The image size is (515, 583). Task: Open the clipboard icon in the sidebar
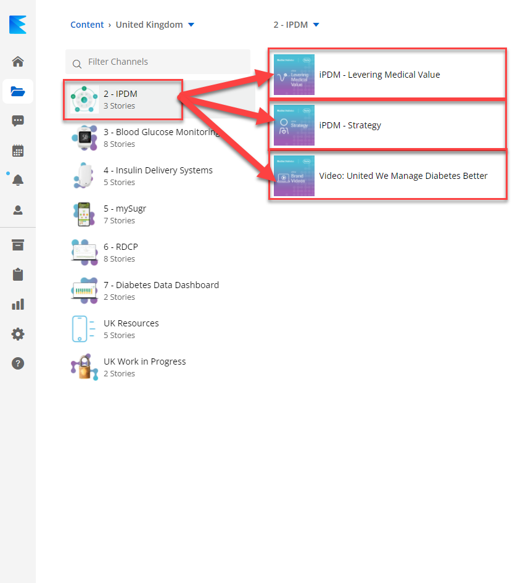(18, 275)
